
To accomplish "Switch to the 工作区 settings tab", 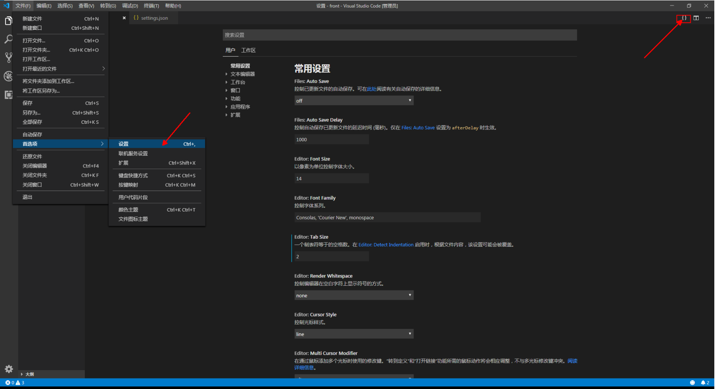I will 248,50.
